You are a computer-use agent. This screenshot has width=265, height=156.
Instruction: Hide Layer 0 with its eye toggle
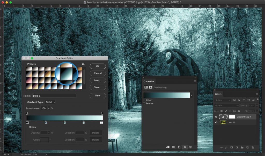(216, 122)
